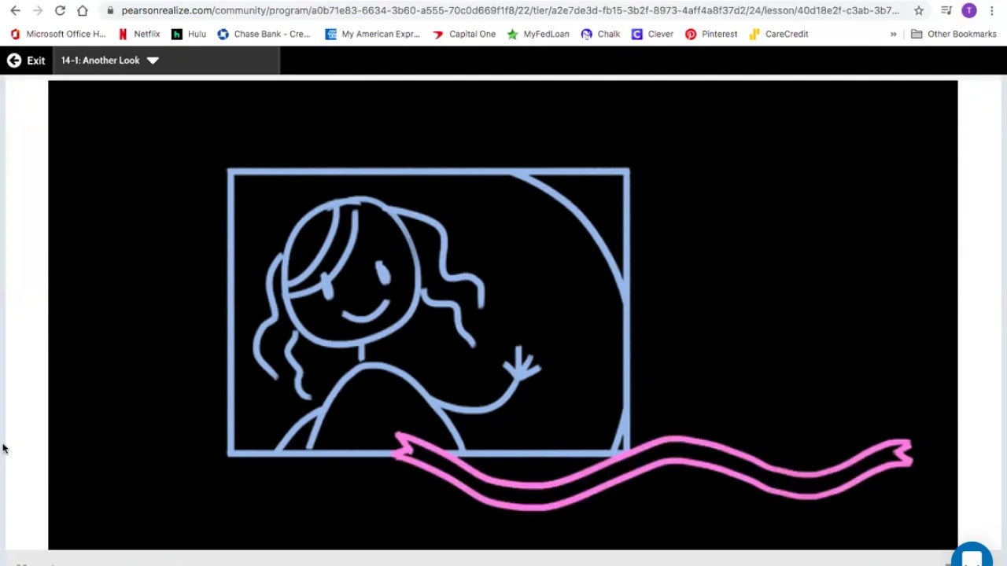
Task: Open the Clever bookmark
Action: point(652,34)
